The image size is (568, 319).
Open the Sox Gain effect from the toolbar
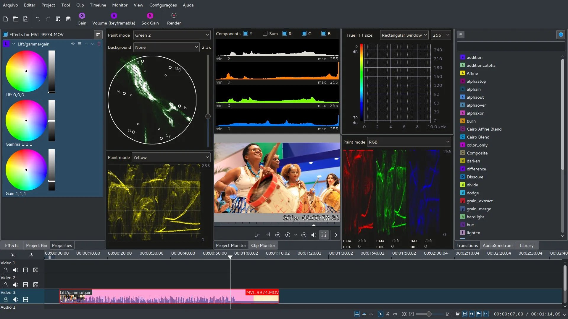click(x=150, y=15)
